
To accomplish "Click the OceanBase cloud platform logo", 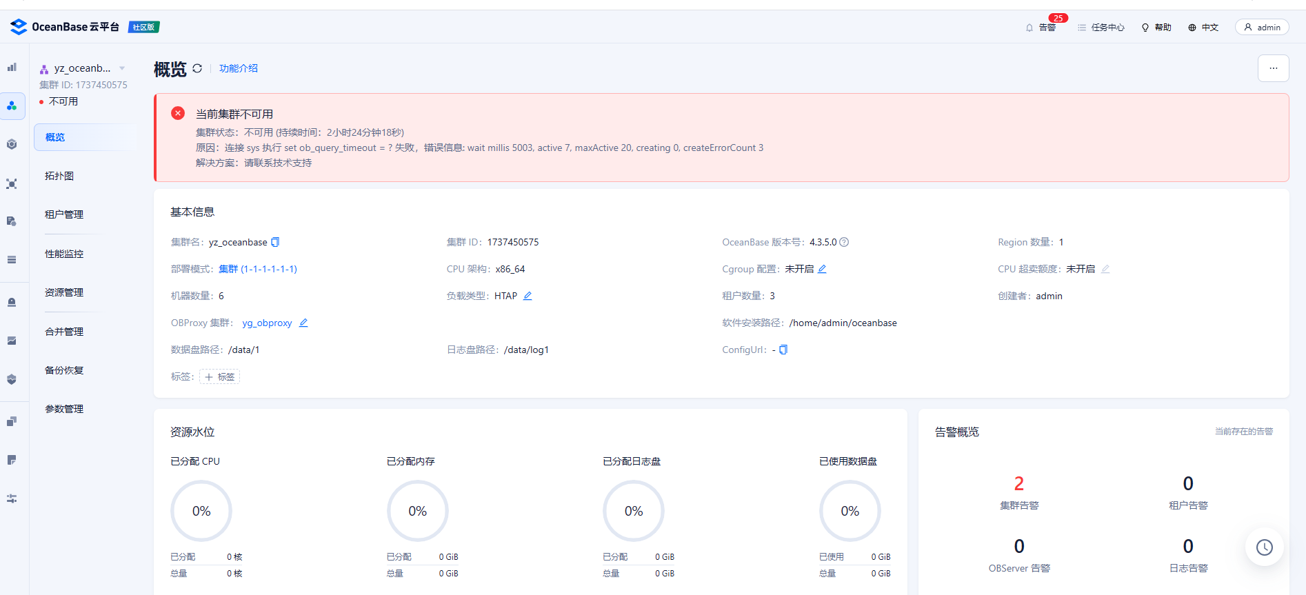I will (65, 27).
